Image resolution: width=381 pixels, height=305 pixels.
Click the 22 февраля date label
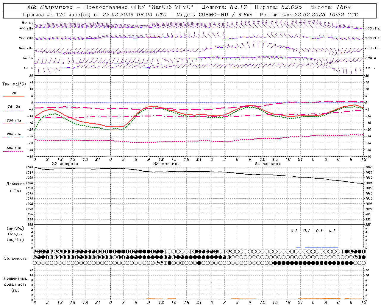coord(65,164)
